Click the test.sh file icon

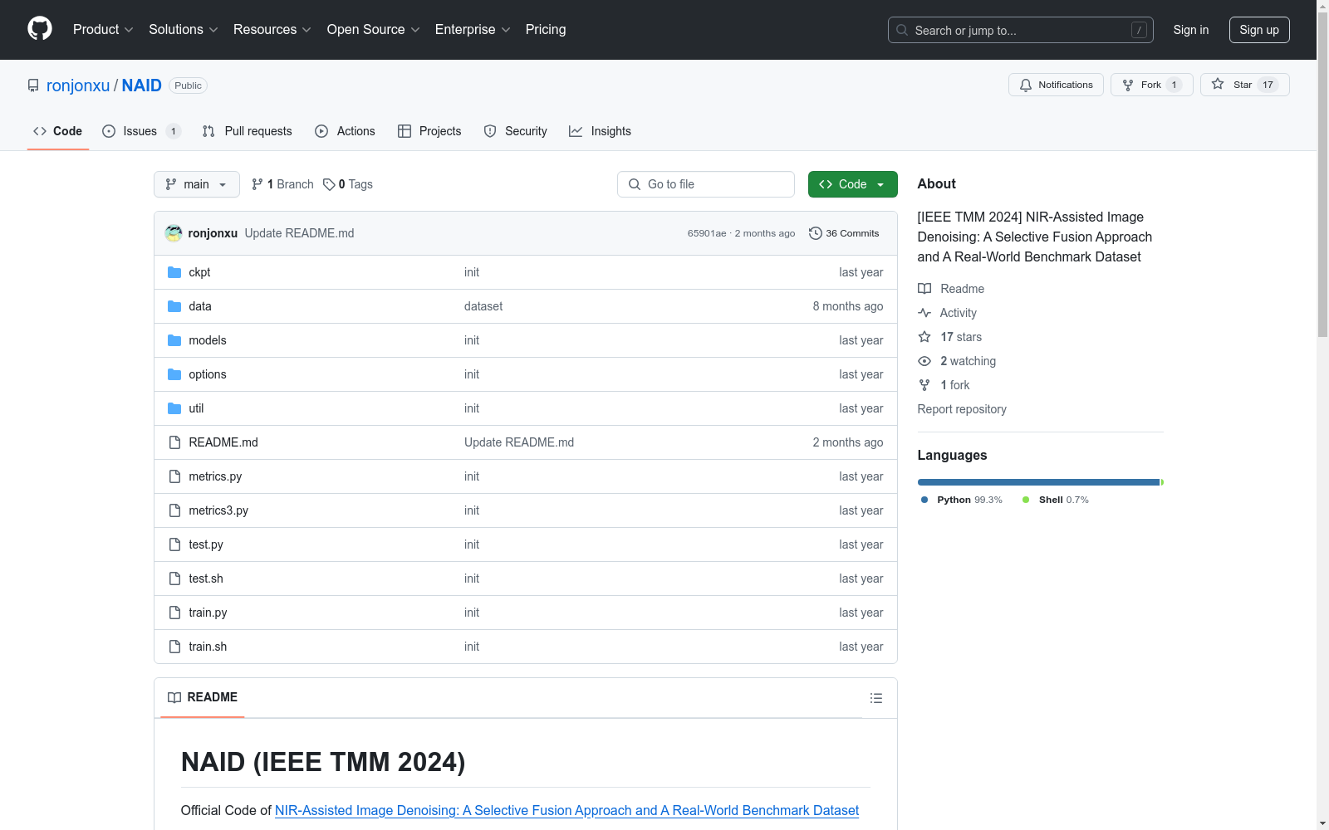point(174,579)
